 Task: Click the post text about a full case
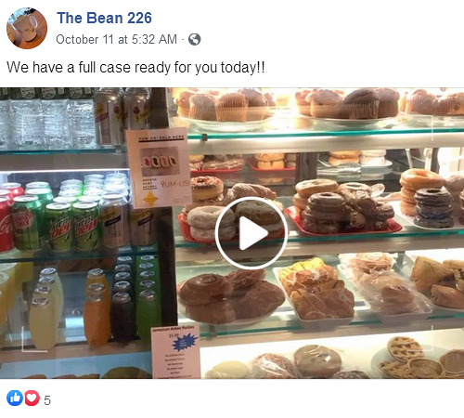(135, 68)
